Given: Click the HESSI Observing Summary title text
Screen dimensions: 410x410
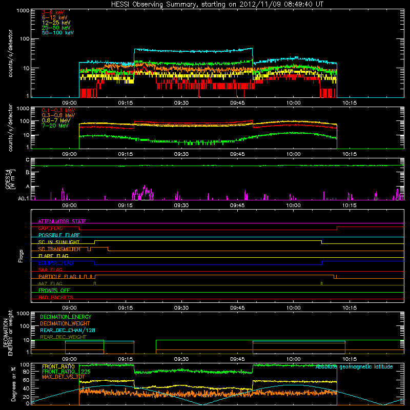Looking at the screenshot, I should click(217, 4).
